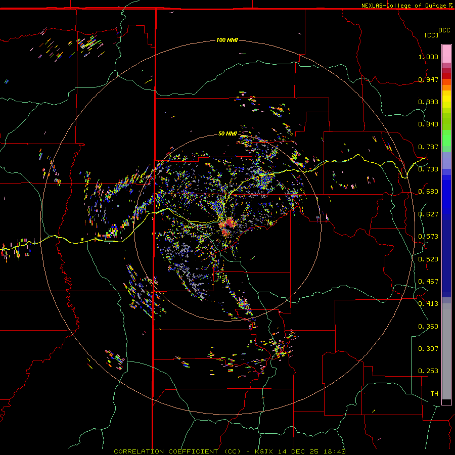Select the 0.467 scale value
This screenshot has height=455, width=455.
428,282
